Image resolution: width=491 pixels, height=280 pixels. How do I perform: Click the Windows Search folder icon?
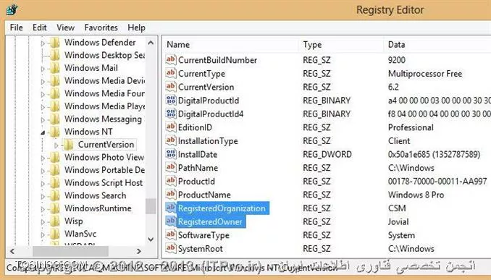55,195
